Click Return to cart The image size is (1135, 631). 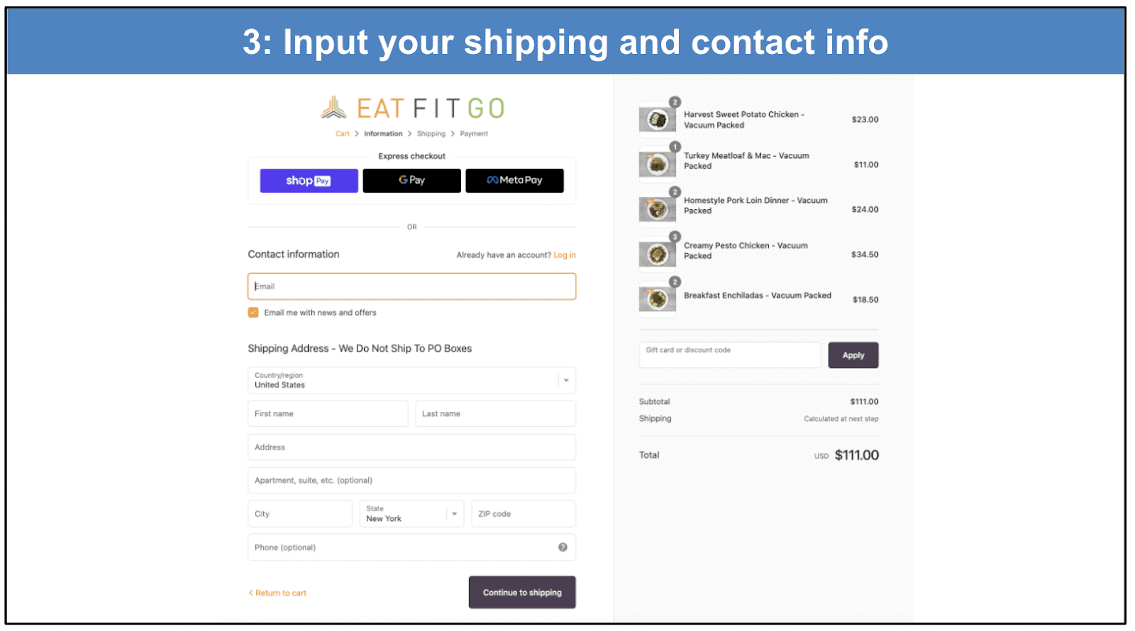click(277, 592)
